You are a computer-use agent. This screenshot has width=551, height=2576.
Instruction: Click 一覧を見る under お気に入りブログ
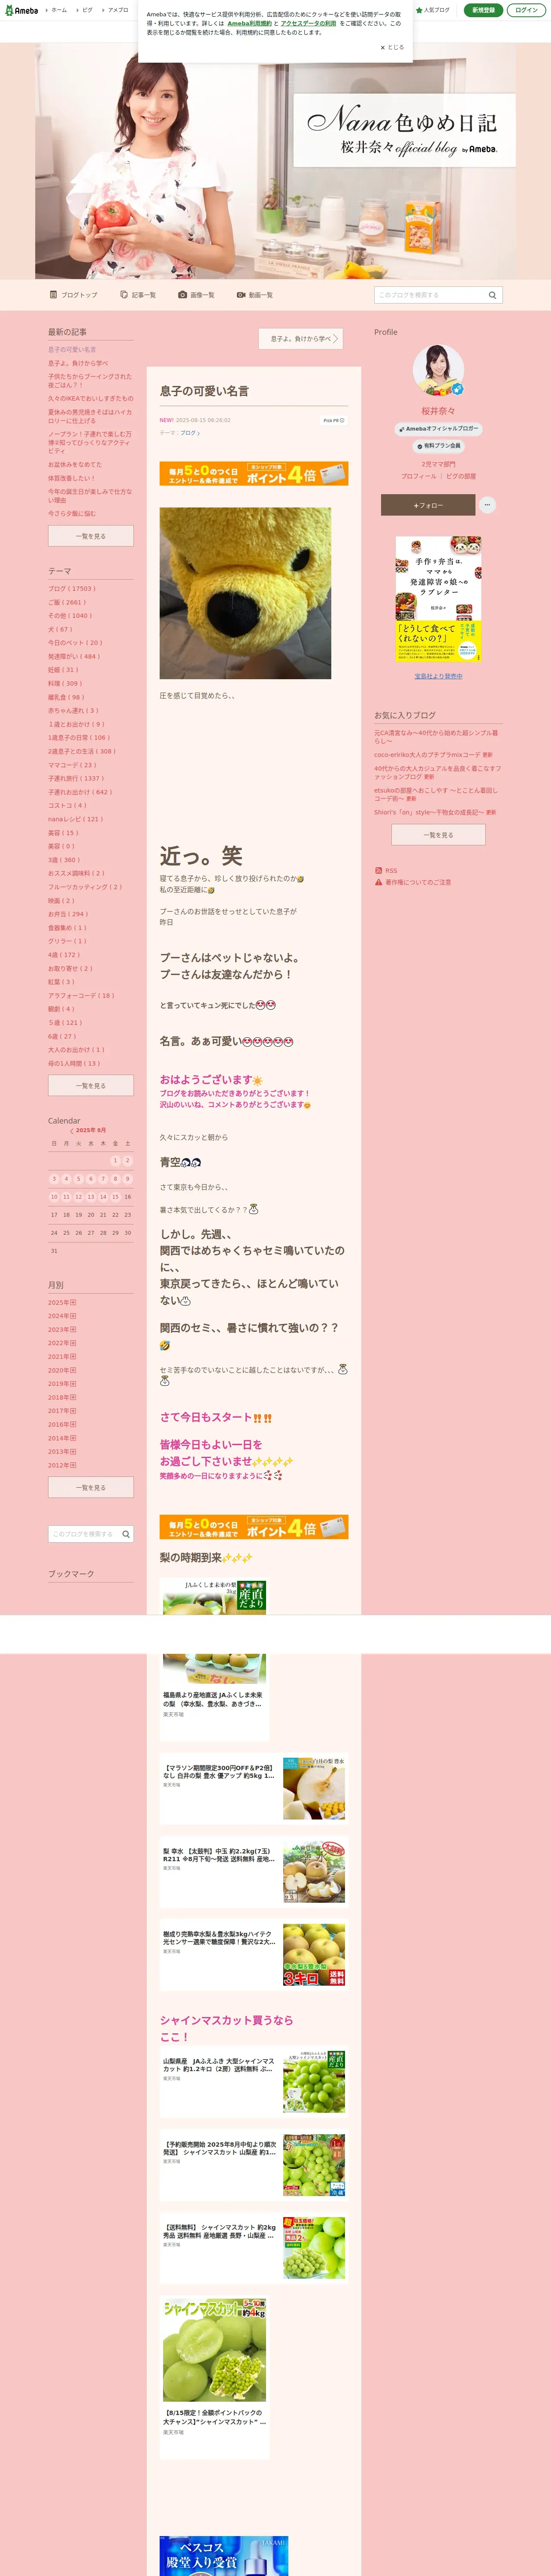pos(438,835)
